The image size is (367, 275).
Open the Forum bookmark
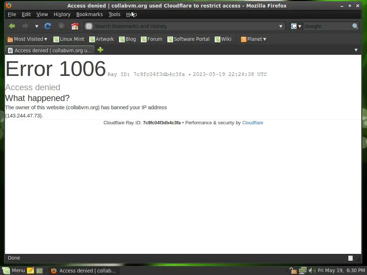[x=152, y=39]
